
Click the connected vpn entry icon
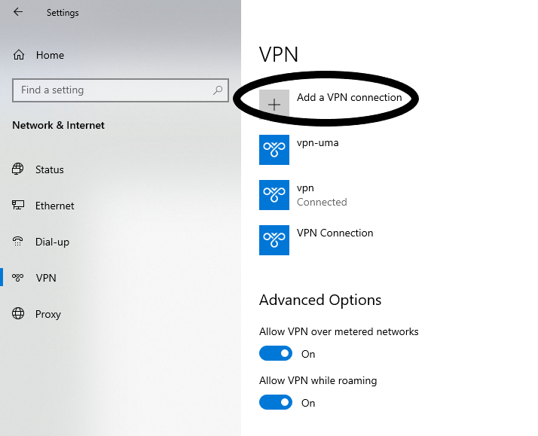(274, 194)
